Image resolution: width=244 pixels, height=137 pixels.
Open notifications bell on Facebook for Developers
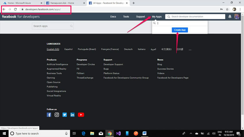(230, 16)
